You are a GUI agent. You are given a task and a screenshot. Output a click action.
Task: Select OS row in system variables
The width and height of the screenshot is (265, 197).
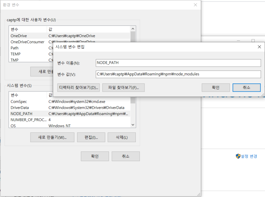click(x=70, y=126)
